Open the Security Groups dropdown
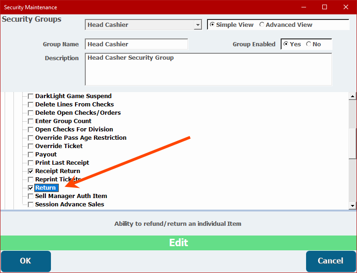 (198, 25)
